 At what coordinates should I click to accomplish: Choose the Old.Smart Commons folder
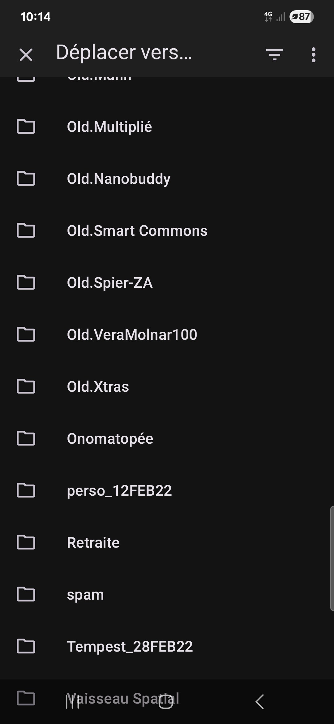click(x=137, y=231)
